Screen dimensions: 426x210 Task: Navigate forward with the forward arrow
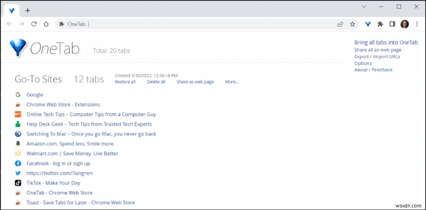pos(21,24)
